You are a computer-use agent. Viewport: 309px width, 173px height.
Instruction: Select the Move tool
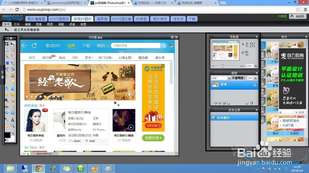tap(13, 44)
